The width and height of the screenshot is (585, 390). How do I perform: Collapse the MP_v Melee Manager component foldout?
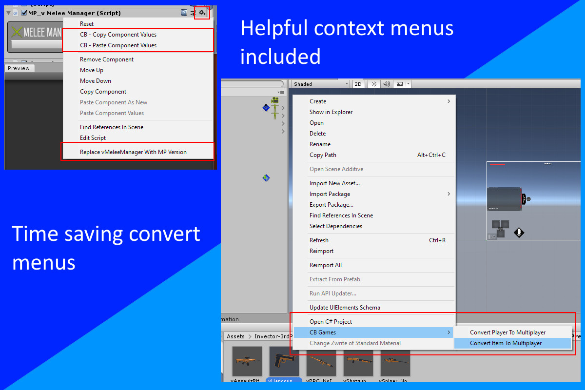(8, 13)
